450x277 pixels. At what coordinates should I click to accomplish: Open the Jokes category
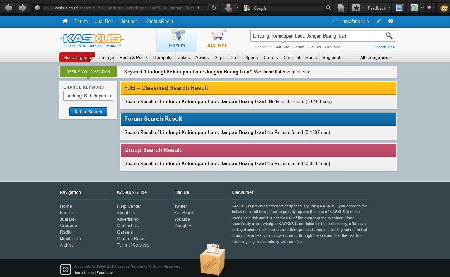(x=184, y=57)
